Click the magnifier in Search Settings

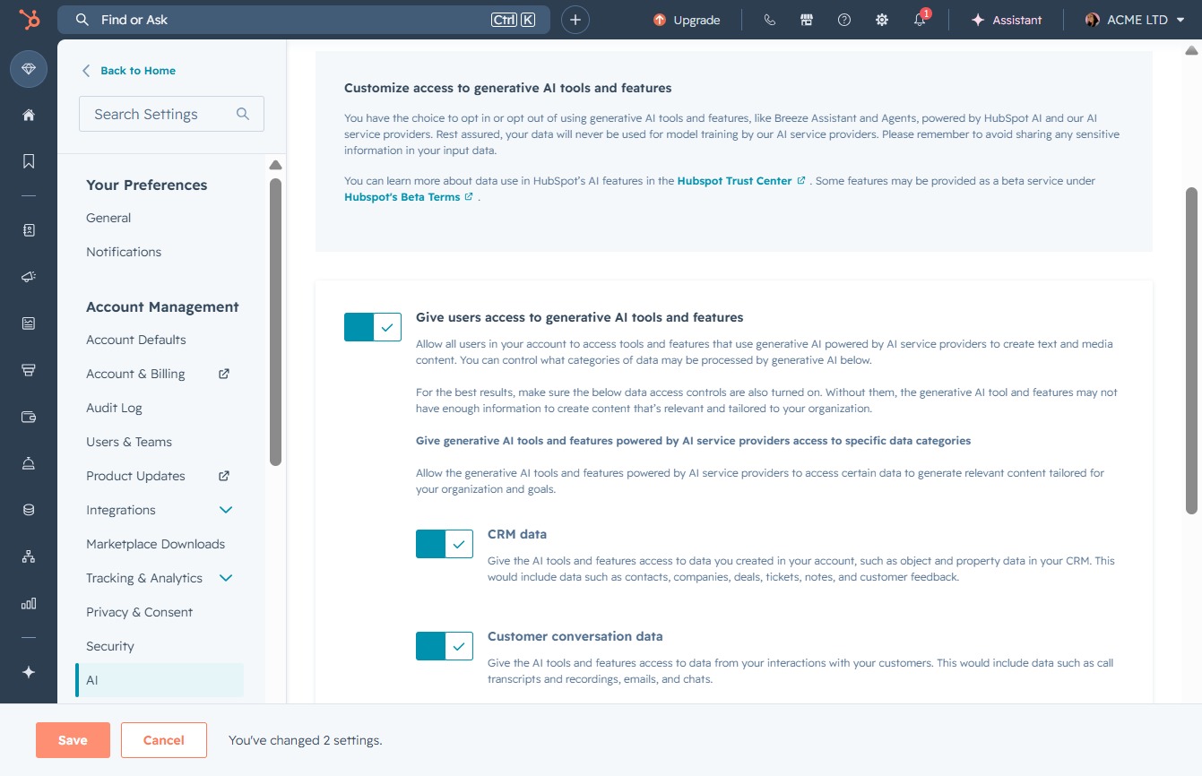(x=242, y=114)
